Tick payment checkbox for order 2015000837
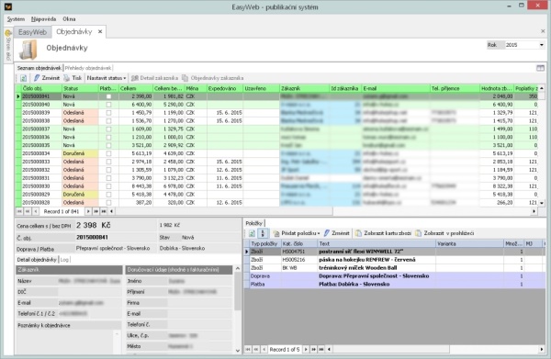551x359 pixels. click(108, 129)
